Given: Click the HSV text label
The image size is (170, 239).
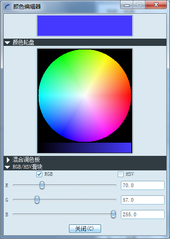Looking at the screenshot, I should pos(130,174).
